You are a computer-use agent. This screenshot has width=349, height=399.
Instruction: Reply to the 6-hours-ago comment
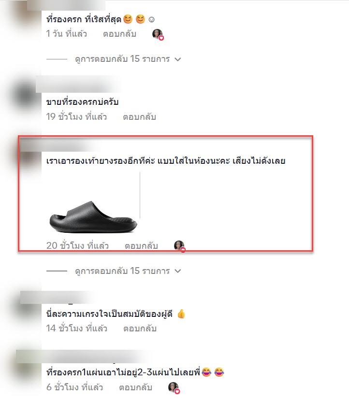(135, 387)
